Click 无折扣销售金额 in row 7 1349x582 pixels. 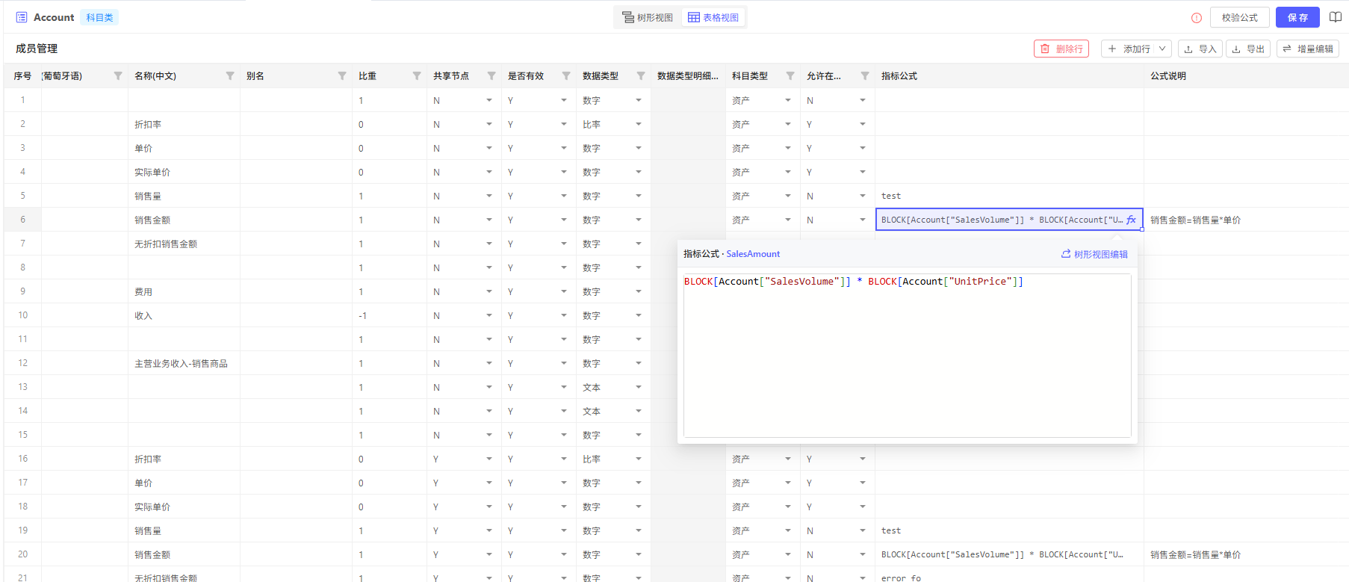(x=166, y=244)
